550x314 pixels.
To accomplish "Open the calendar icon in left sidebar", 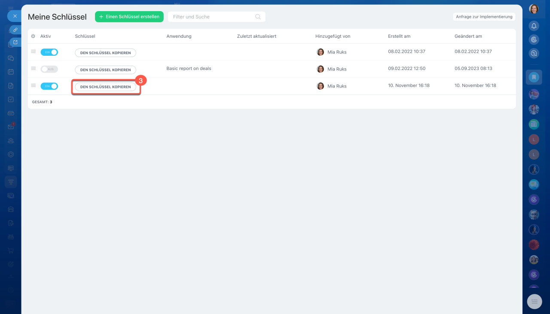I will 11,72.
